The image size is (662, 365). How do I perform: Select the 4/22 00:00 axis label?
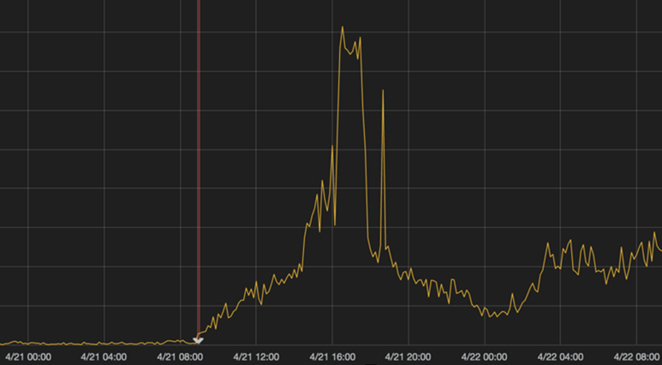point(484,357)
